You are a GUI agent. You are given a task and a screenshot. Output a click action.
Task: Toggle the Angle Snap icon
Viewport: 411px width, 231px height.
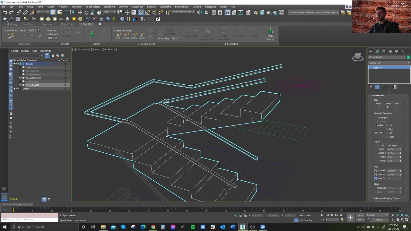pos(148,13)
